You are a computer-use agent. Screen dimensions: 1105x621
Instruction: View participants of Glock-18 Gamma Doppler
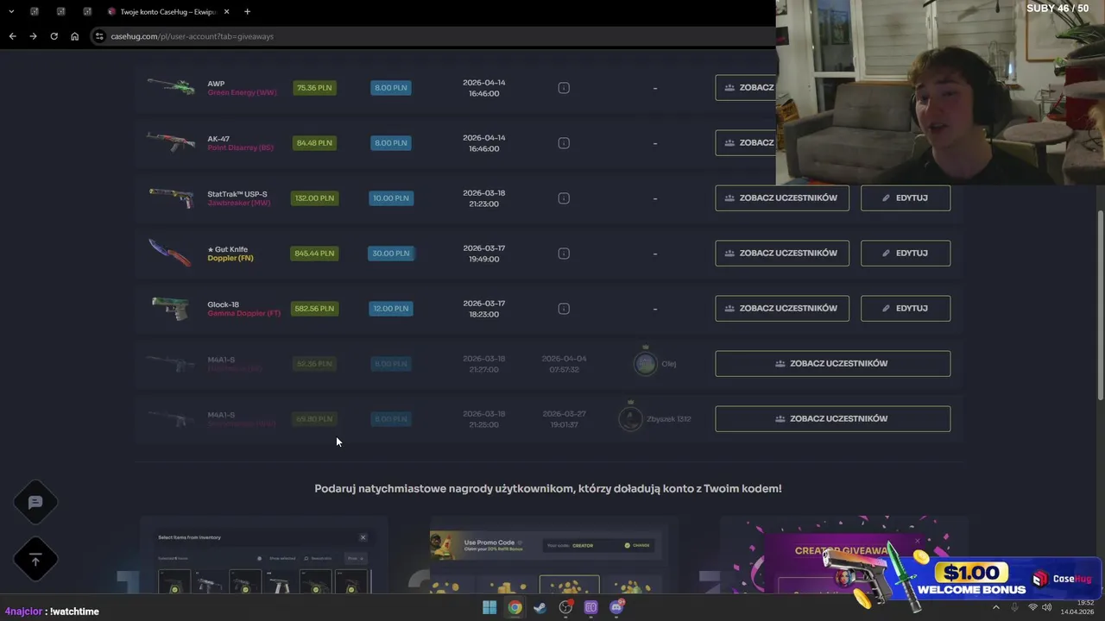click(782, 308)
